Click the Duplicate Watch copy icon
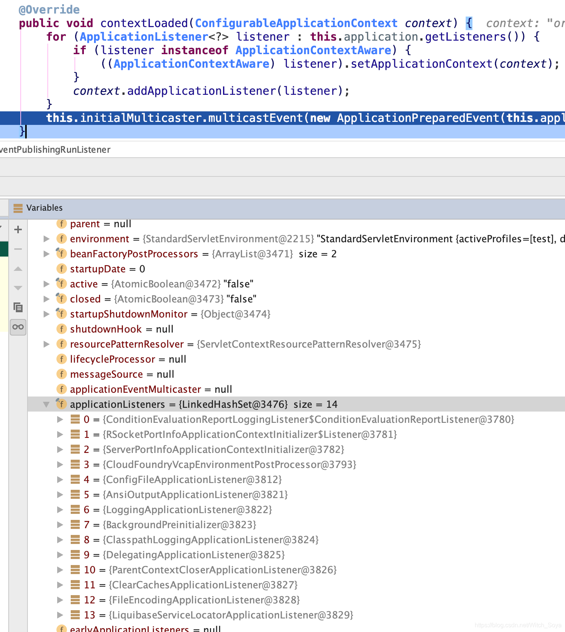 click(18, 307)
